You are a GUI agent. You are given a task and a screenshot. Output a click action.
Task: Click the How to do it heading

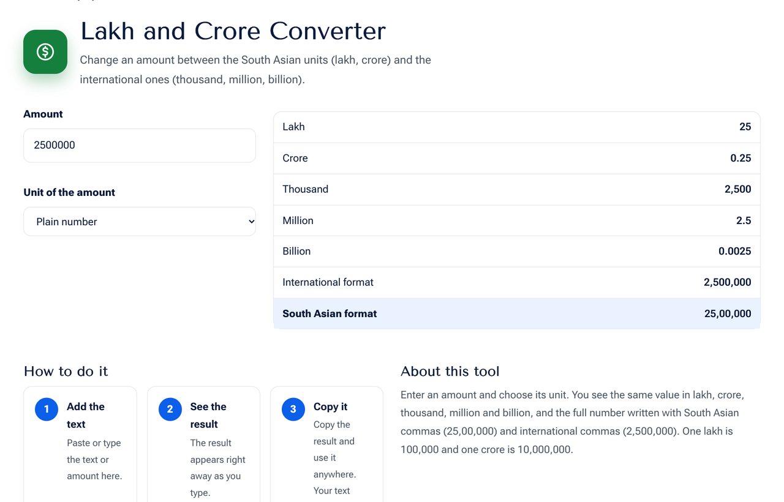tap(66, 372)
